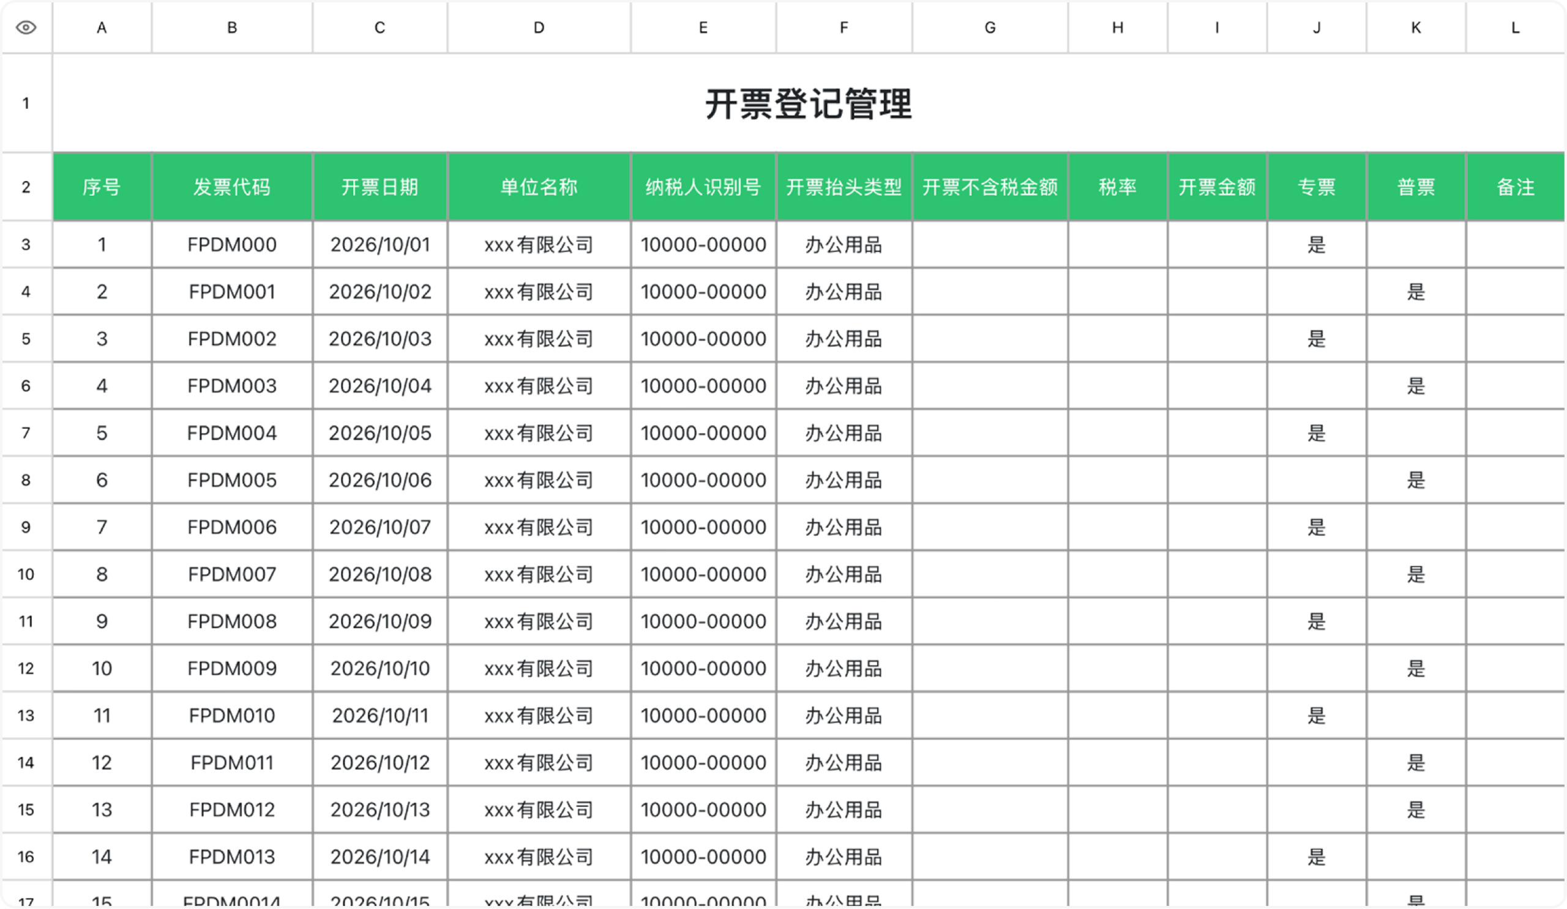Select row 1 header
The height and width of the screenshot is (909, 1567).
(26, 103)
